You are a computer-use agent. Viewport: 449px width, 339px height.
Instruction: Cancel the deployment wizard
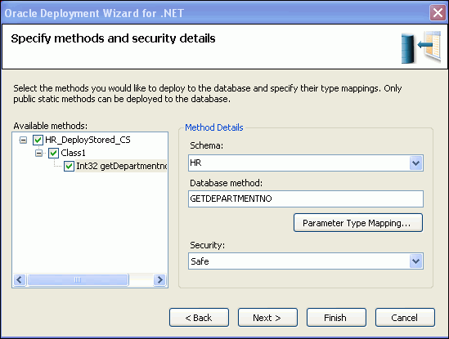click(405, 318)
